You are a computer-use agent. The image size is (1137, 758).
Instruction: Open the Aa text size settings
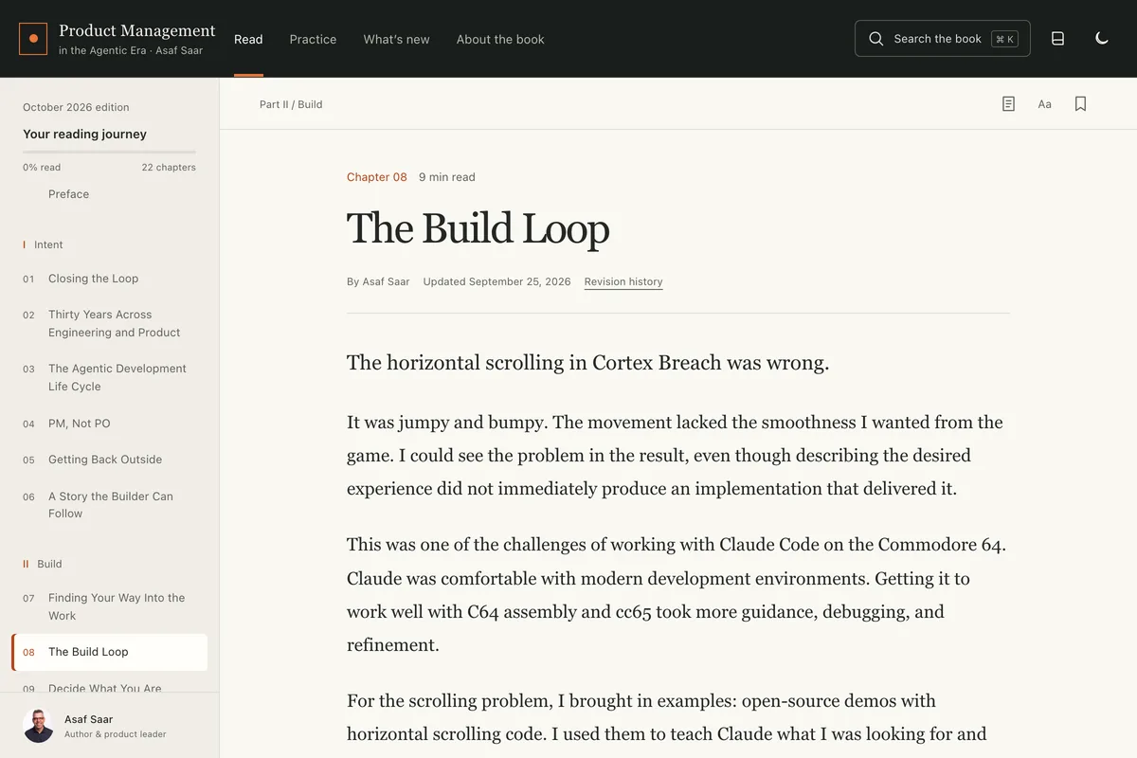click(1044, 104)
